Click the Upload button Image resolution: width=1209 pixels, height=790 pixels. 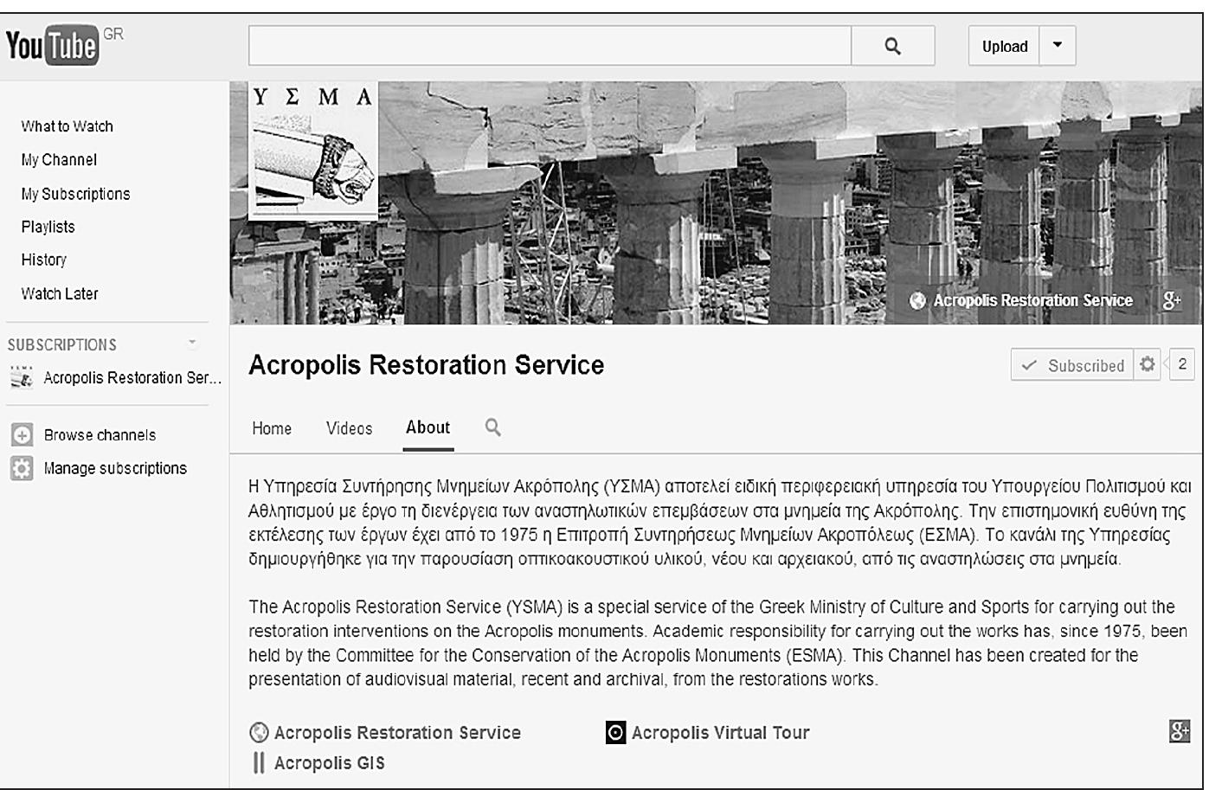[x=1004, y=47]
